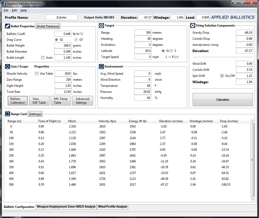Click the Inclination field
The height and width of the screenshot is (218, 259).
click(x=143, y=45)
